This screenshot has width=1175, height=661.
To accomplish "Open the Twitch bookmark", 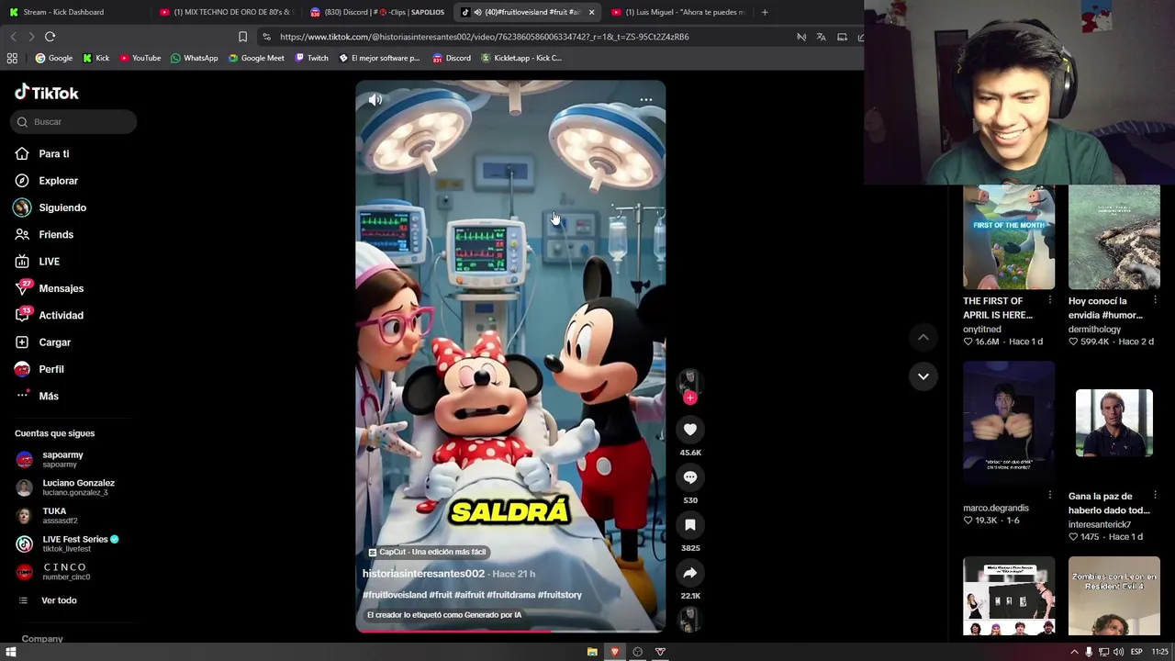I will 312,58.
